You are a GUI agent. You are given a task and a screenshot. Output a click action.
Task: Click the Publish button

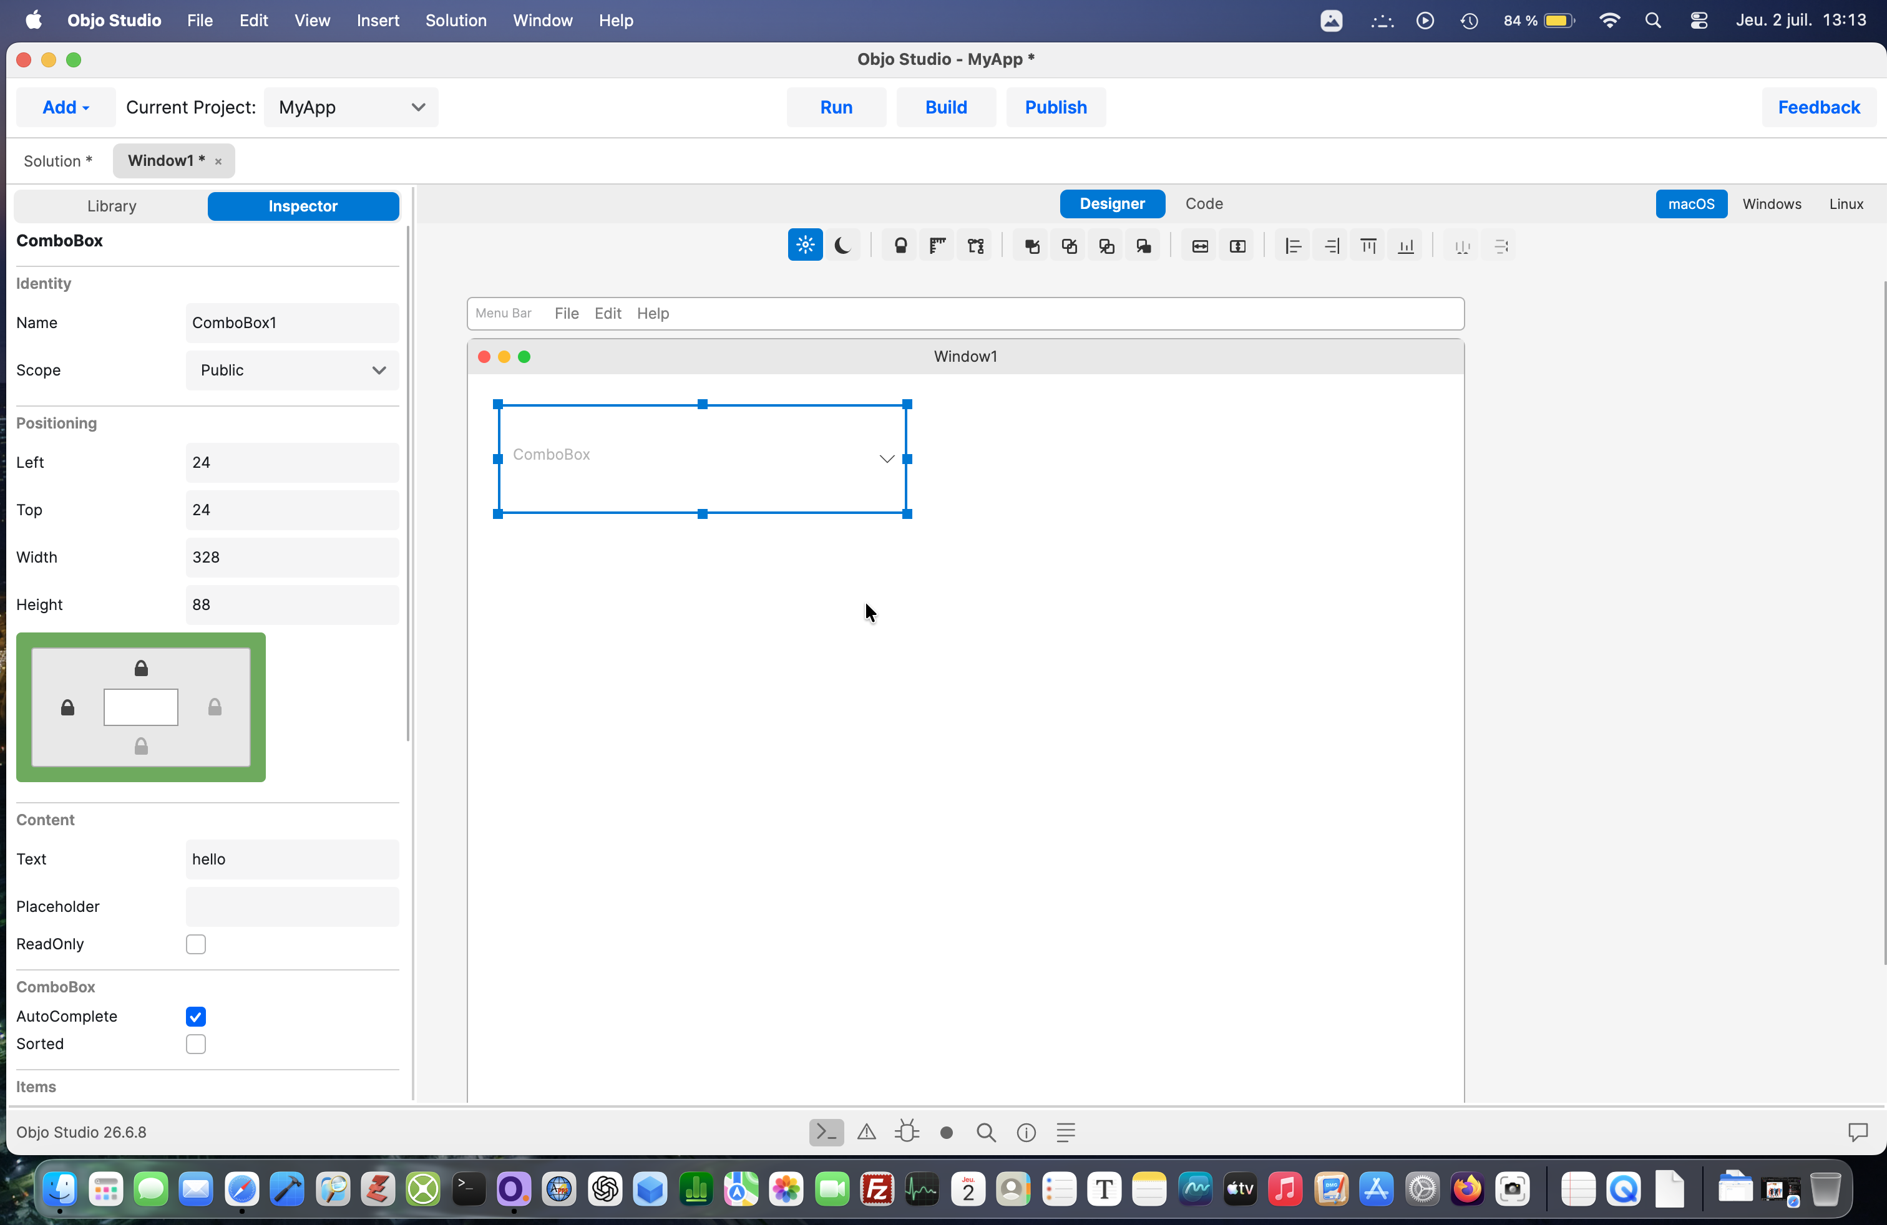tap(1055, 107)
